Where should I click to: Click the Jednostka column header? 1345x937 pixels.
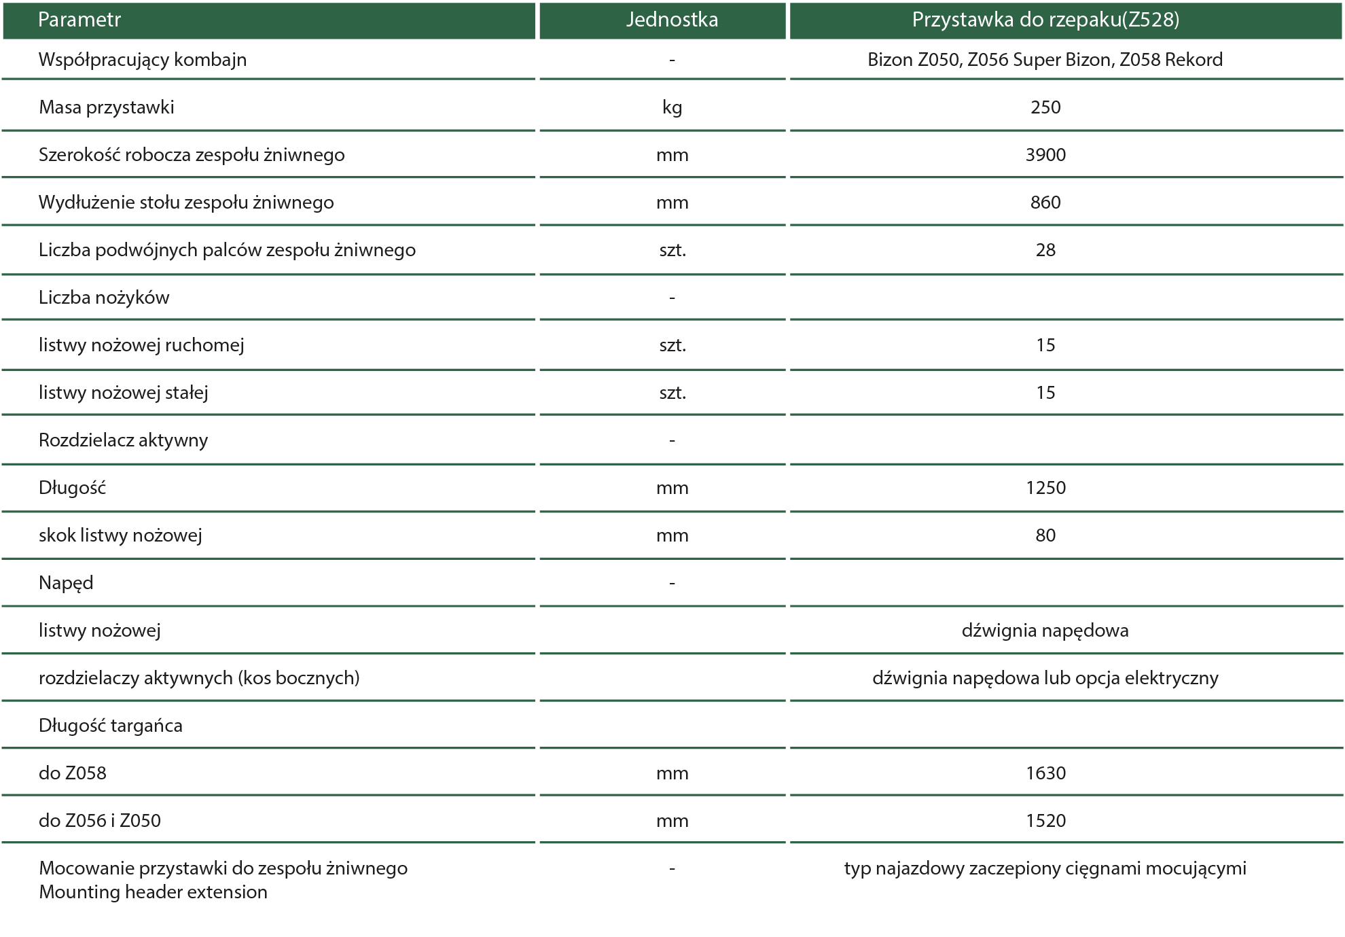tap(672, 20)
